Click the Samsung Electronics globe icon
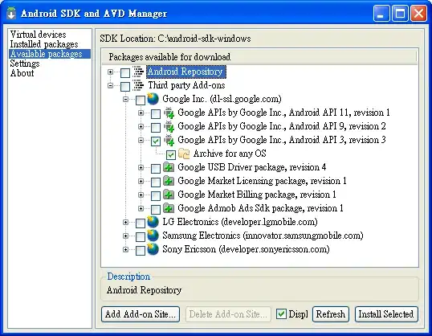Screen dimensions: 432x336 (153, 236)
